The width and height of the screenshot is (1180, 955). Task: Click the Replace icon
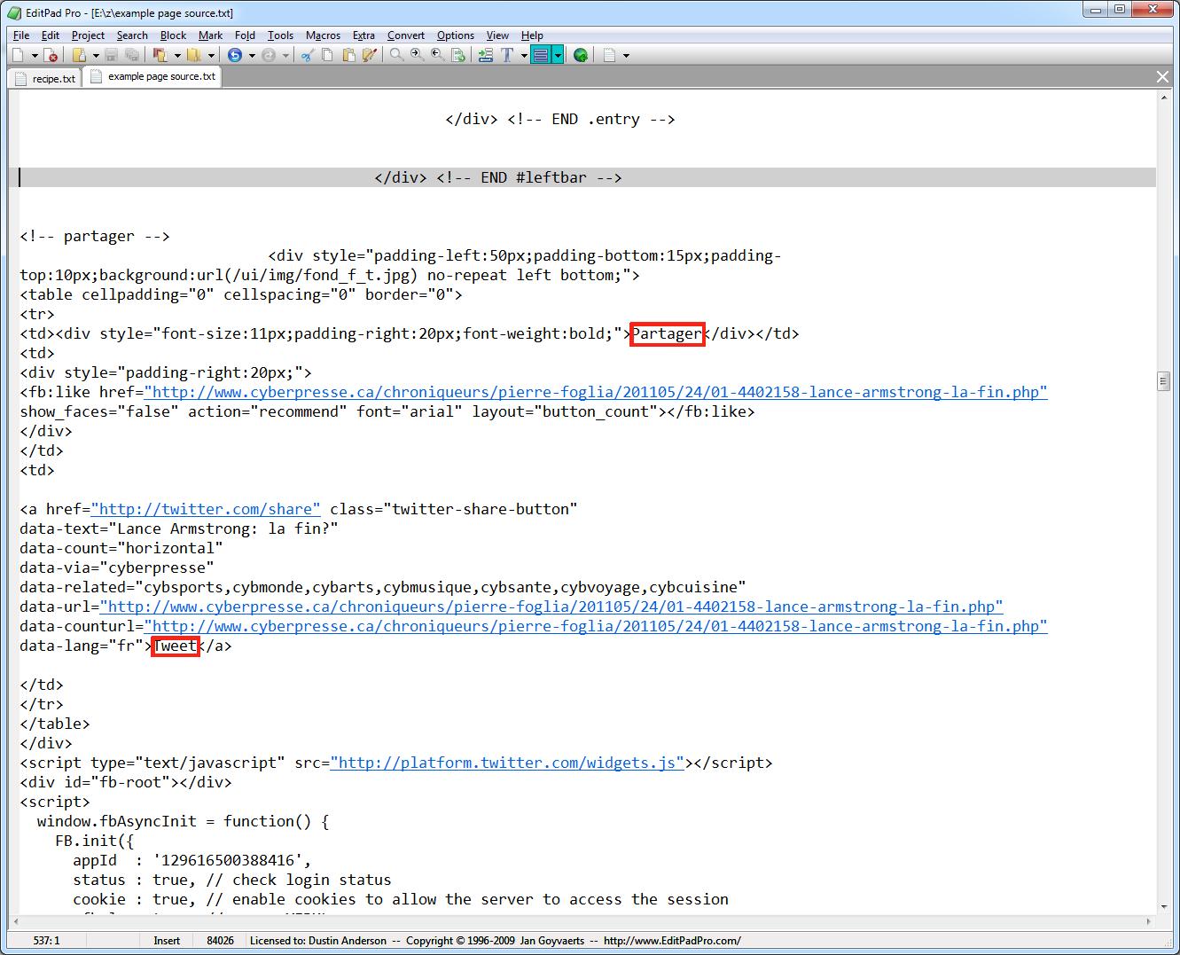(x=458, y=55)
